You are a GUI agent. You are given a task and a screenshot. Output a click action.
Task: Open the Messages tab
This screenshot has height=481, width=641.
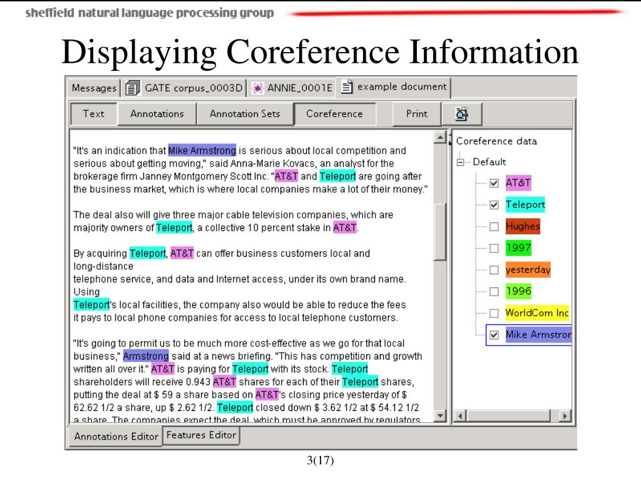click(x=94, y=88)
